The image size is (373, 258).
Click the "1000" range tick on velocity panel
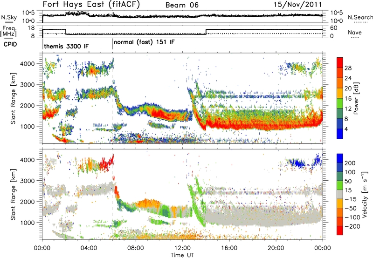click(x=28, y=223)
